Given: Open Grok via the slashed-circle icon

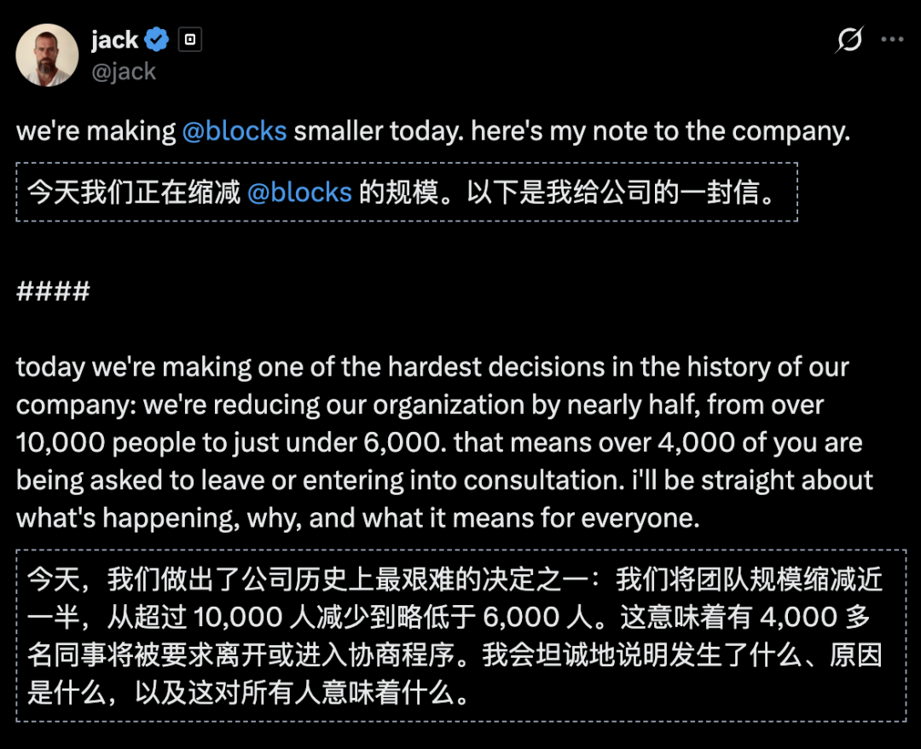Looking at the screenshot, I should [849, 39].
